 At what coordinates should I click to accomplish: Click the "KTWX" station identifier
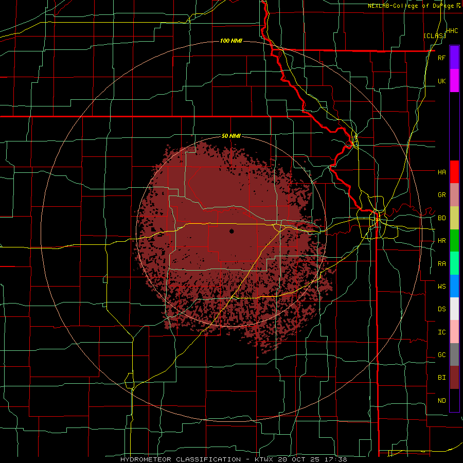pos(264,459)
